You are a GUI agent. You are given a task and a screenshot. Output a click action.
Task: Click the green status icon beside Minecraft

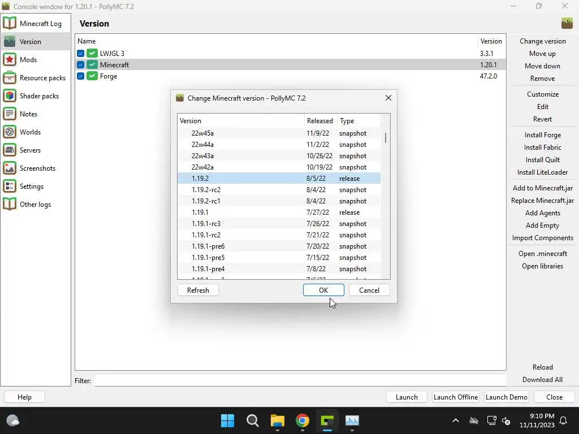tap(92, 64)
